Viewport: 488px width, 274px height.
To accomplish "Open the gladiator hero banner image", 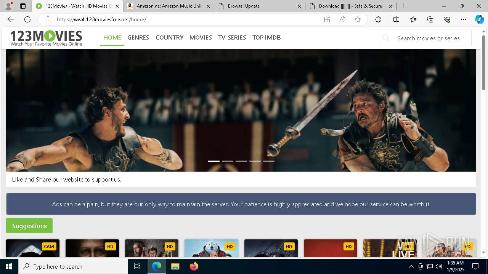I will tap(241, 110).
